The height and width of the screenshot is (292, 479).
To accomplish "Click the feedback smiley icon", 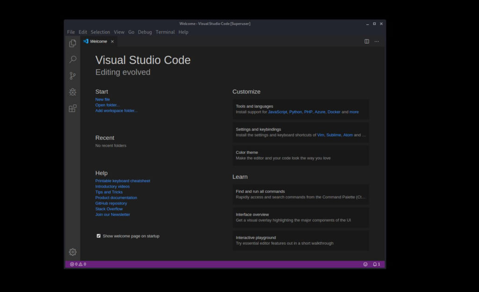I will 365,264.
